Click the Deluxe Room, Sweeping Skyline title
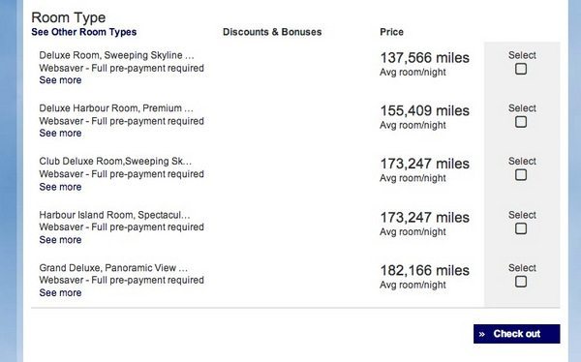Viewport: 581px width, 362px height. click(x=116, y=55)
